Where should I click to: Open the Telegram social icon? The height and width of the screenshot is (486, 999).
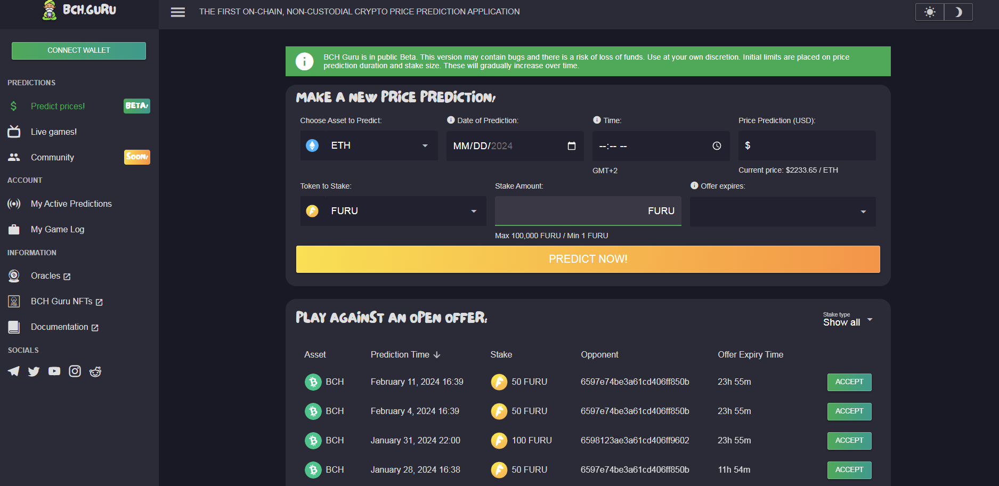[14, 371]
